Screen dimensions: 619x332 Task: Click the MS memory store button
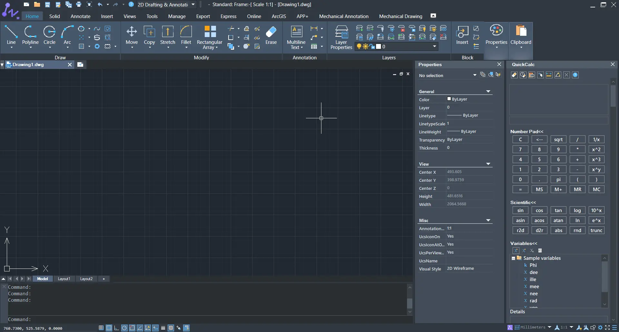539,190
